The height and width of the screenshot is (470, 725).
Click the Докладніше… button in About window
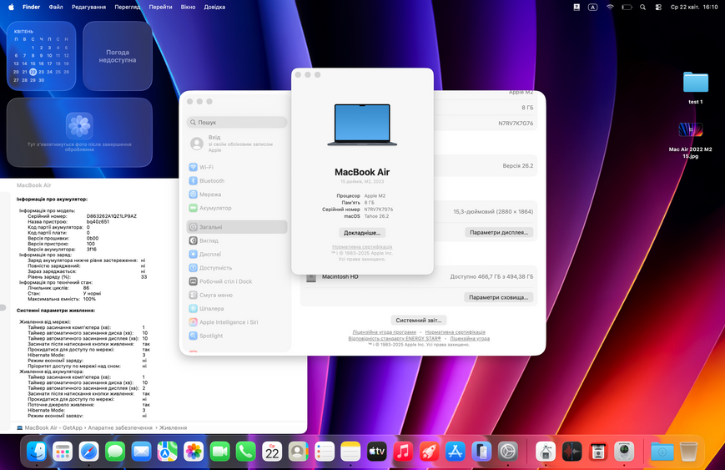coord(362,233)
